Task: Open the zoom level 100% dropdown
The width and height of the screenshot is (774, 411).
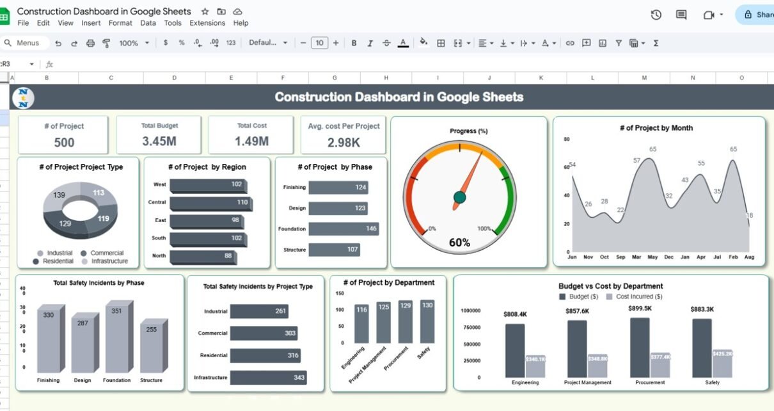Action: [134, 43]
